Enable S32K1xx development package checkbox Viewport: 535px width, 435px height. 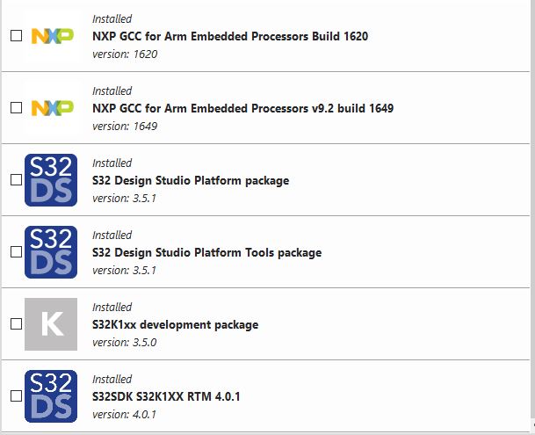16,324
